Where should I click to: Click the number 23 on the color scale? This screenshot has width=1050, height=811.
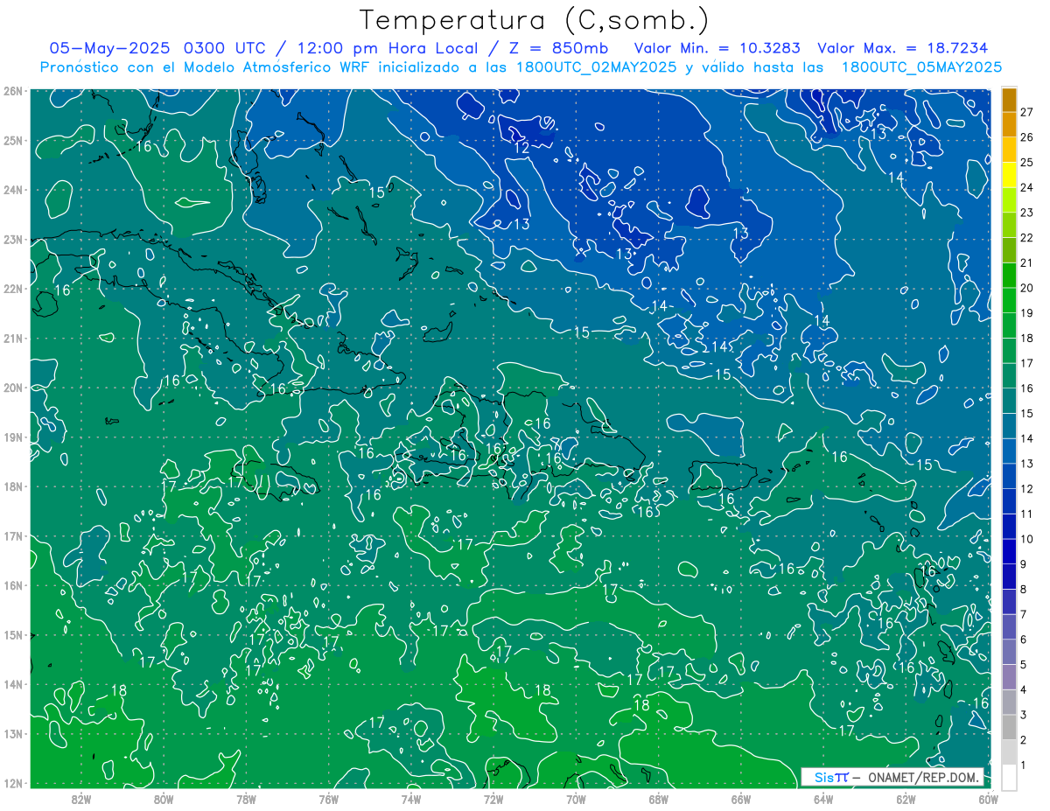1026,213
